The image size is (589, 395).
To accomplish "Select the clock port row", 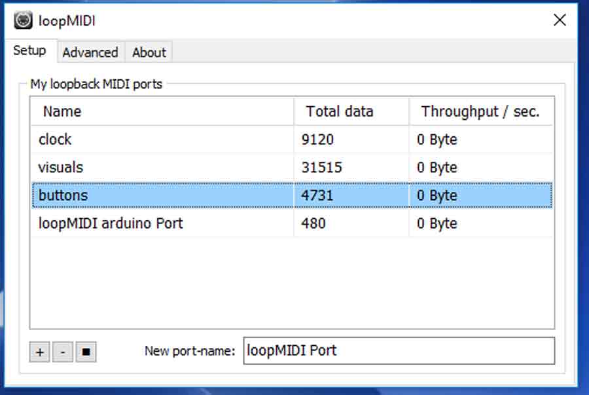I will [292, 140].
